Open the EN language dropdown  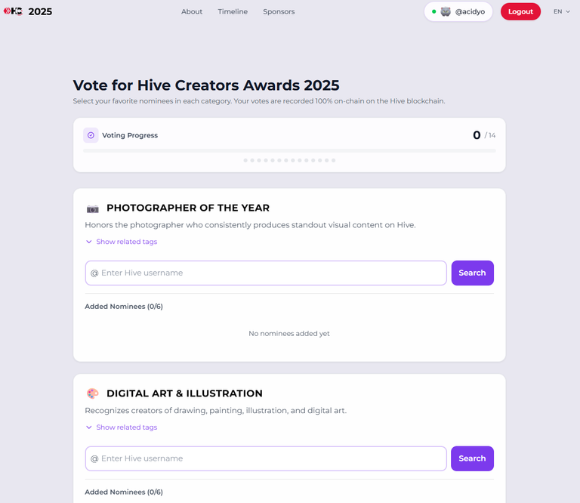(562, 12)
